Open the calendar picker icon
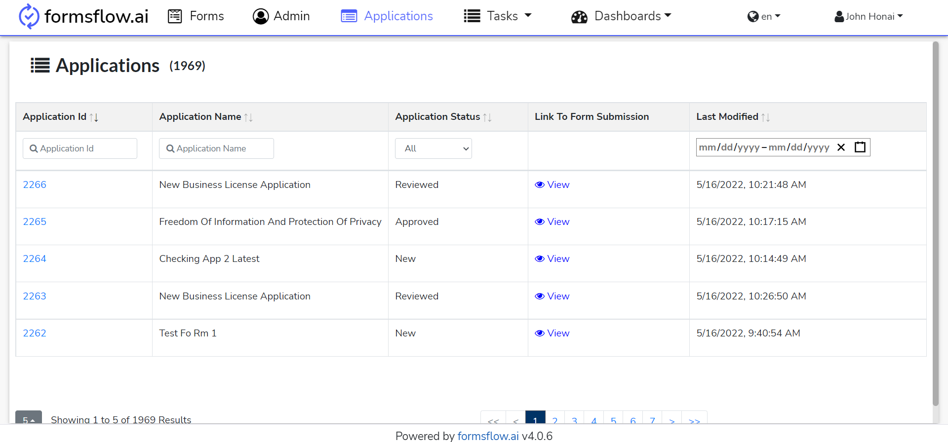Viewport: 948px width, 442px height. 860,147
